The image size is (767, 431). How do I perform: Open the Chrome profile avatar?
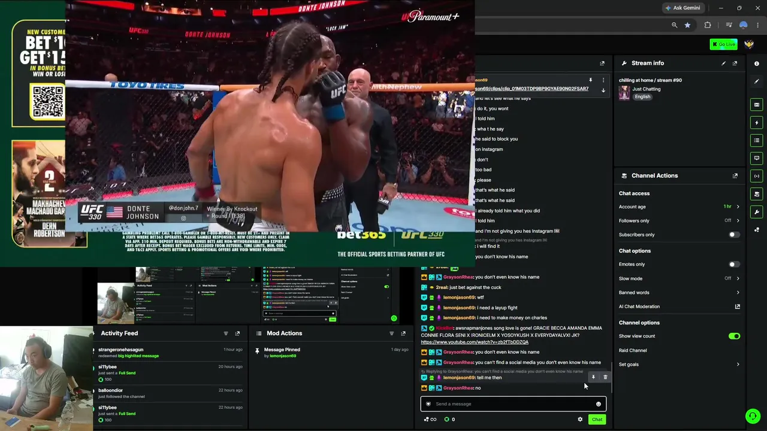[744, 25]
